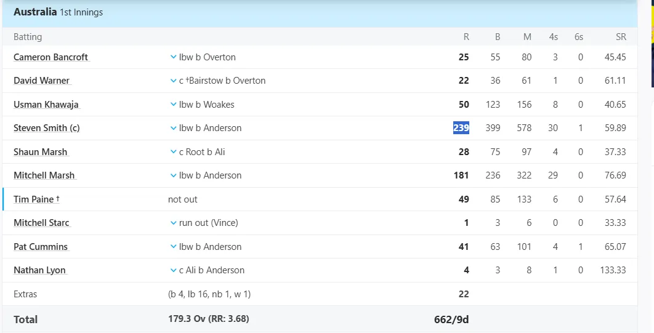Screen dimensions: 654x333
Task: Click the 662/9d total score
Action: [x=451, y=319]
